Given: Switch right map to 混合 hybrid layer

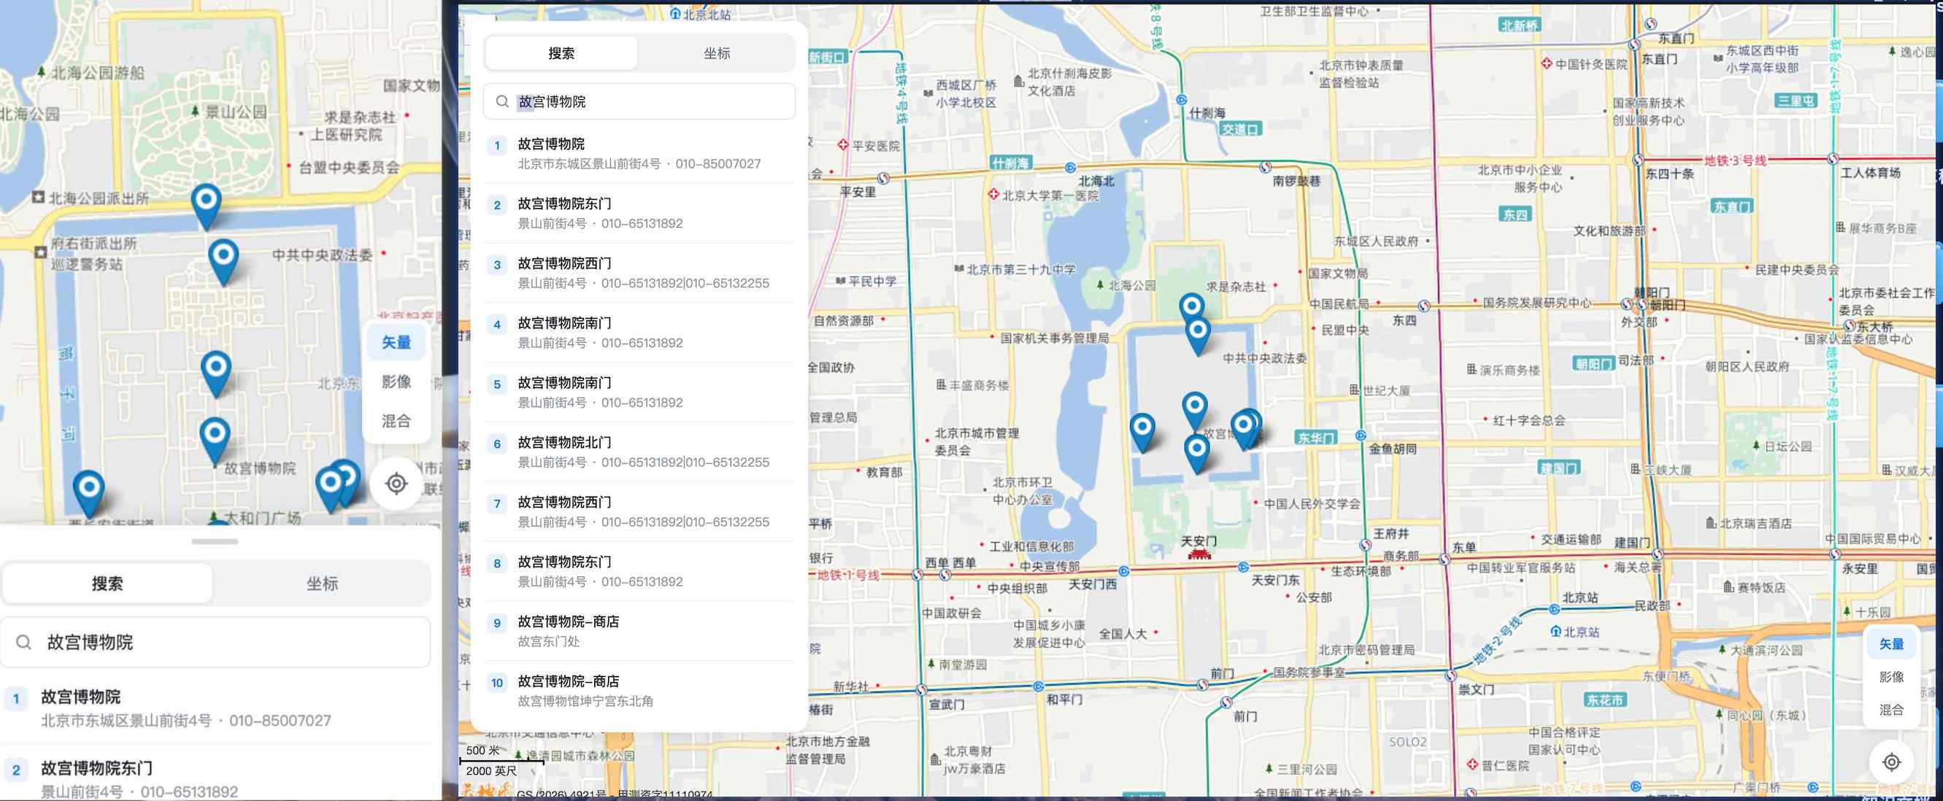Looking at the screenshot, I should click(x=1891, y=710).
